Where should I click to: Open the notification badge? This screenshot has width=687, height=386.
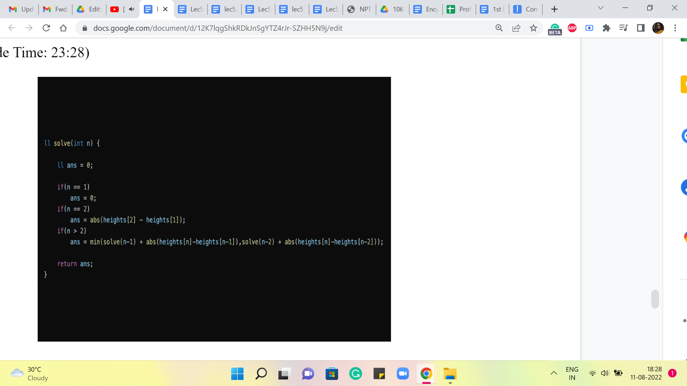point(672,373)
